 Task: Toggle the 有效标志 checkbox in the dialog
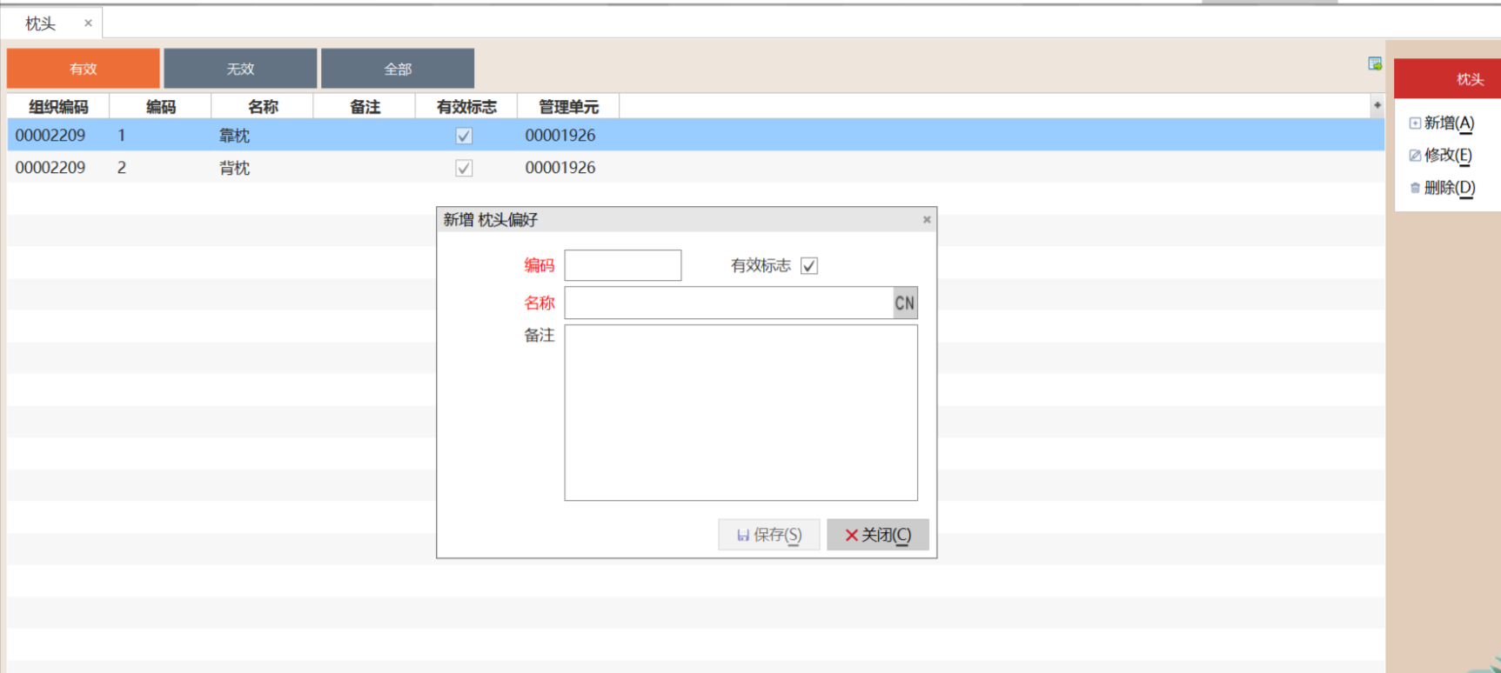click(x=809, y=266)
